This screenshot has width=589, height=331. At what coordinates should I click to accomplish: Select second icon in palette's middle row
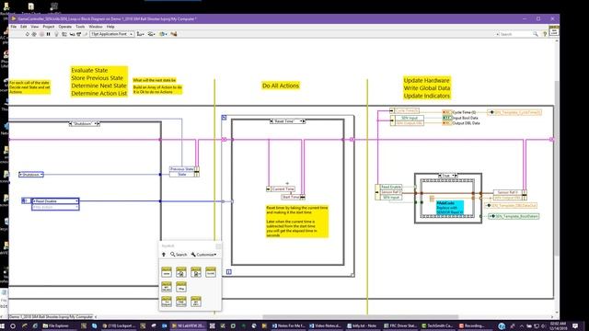(x=181, y=287)
